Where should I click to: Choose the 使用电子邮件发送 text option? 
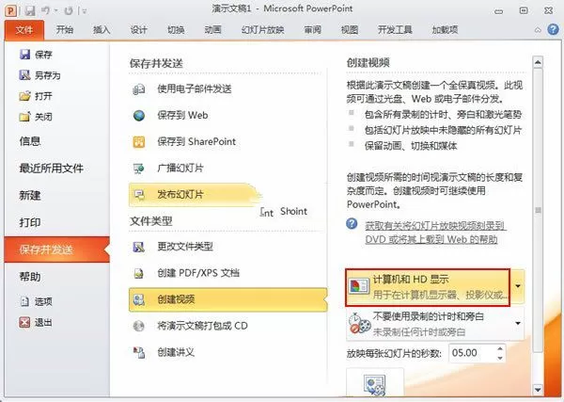[x=195, y=89]
